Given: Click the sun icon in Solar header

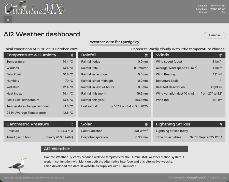Looking at the screenshot, I should [x=146, y=124].
